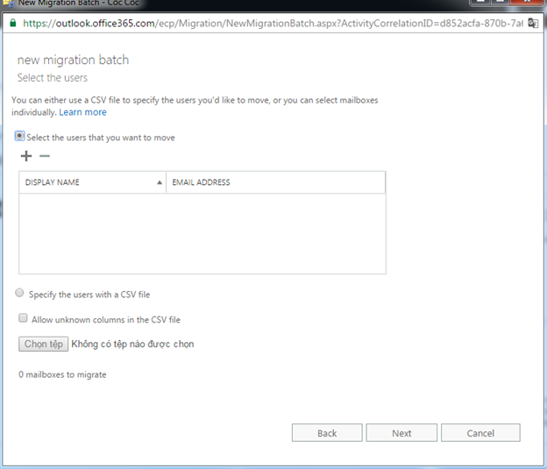The width and height of the screenshot is (547, 469).
Task: Click the window icon in title bar
Action: [7, 3]
